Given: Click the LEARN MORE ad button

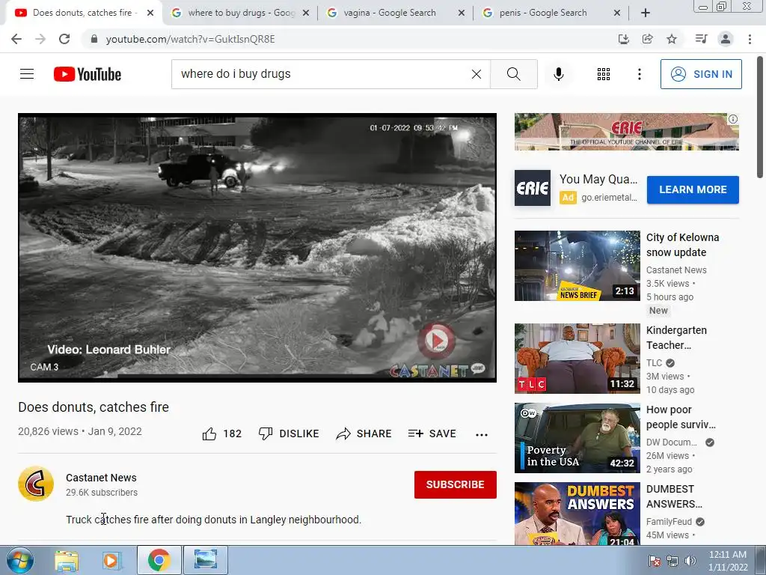Looking at the screenshot, I should pyautogui.click(x=693, y=189).
